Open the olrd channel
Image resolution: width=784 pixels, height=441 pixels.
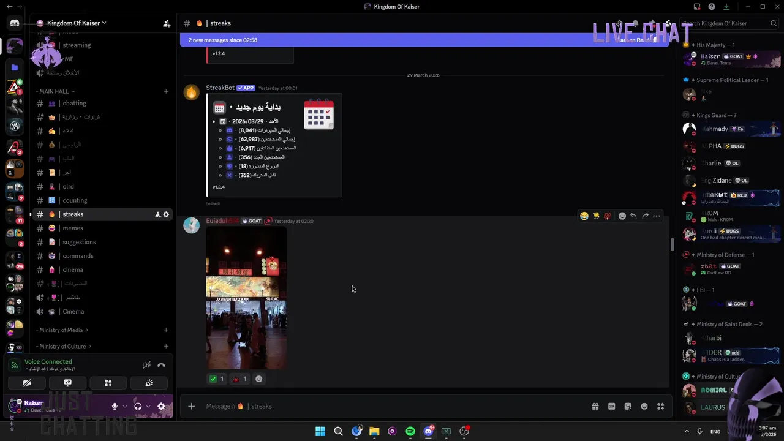tap(102, 186)
